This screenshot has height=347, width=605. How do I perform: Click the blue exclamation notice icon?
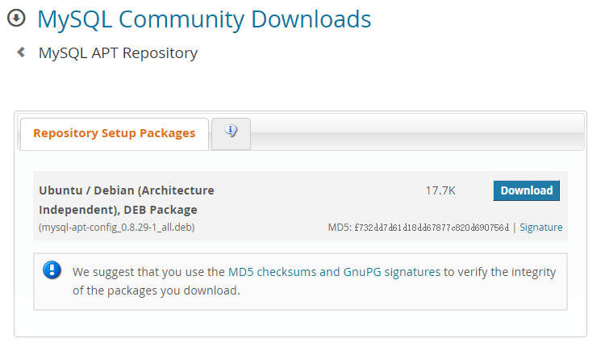point(52,270)
